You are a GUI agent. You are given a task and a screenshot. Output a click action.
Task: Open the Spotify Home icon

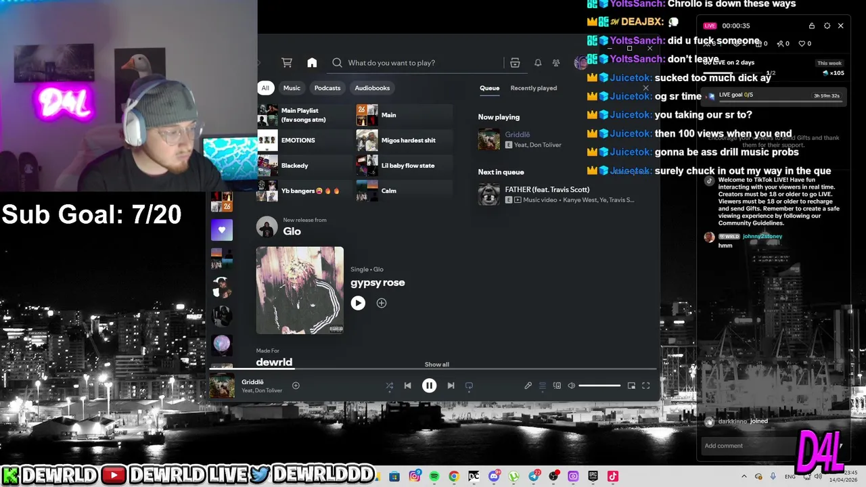(312, 63)
